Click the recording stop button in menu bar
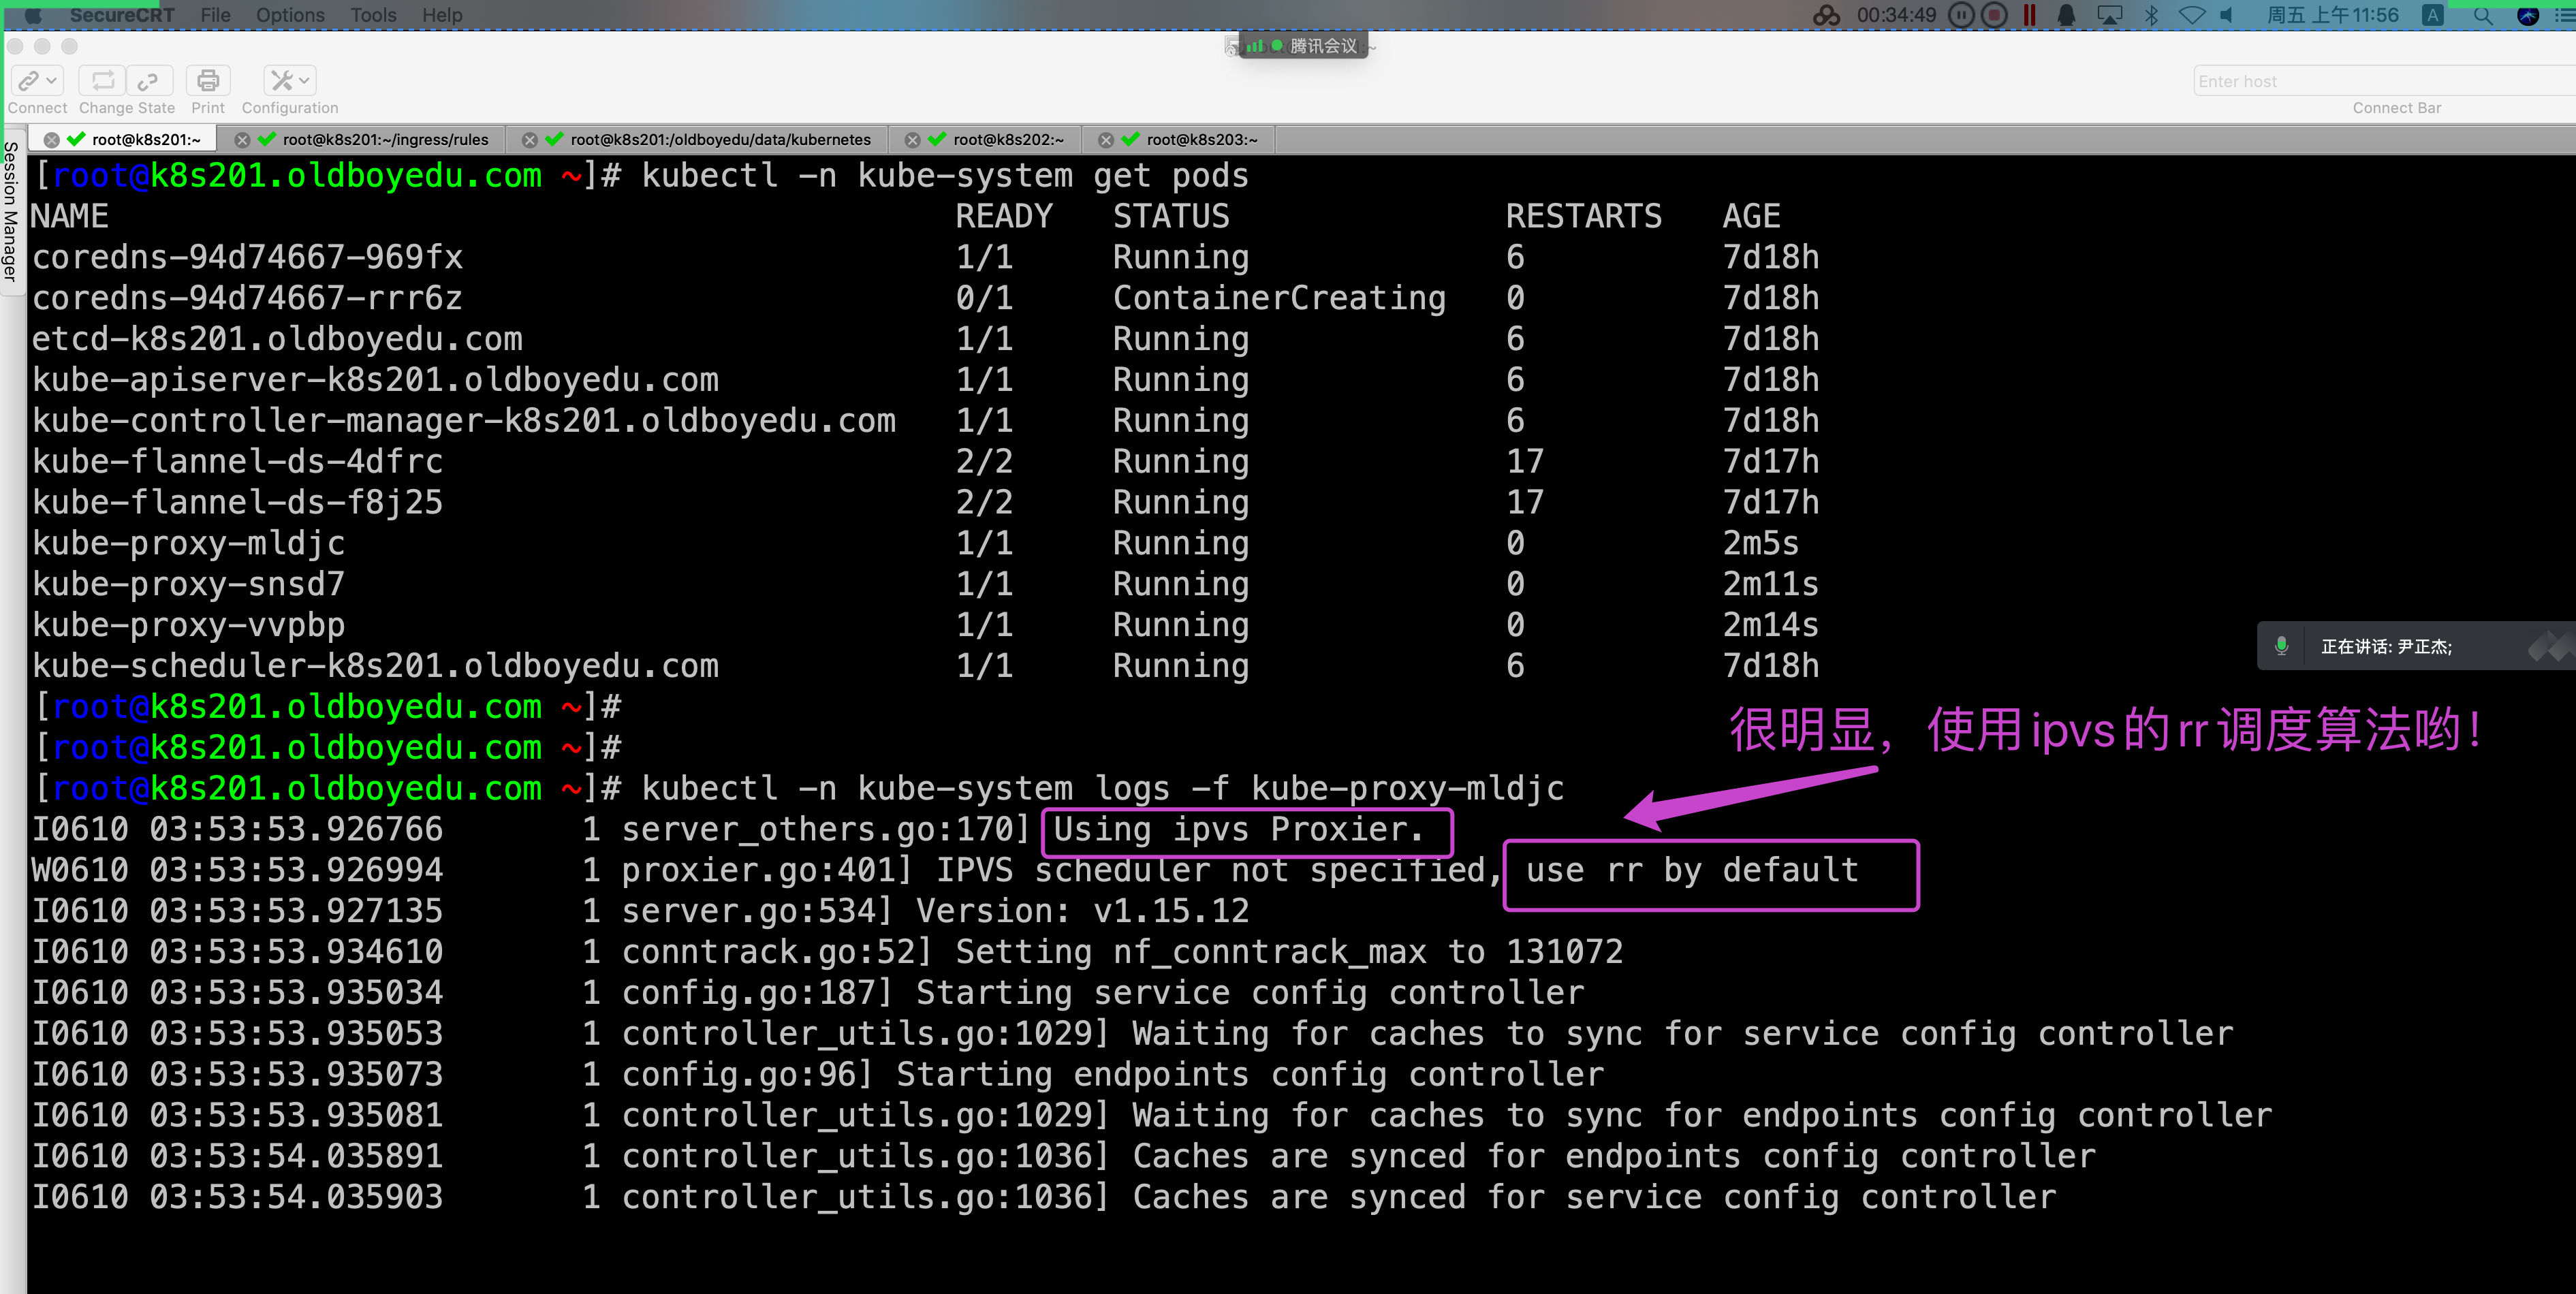 [1994, 15]
